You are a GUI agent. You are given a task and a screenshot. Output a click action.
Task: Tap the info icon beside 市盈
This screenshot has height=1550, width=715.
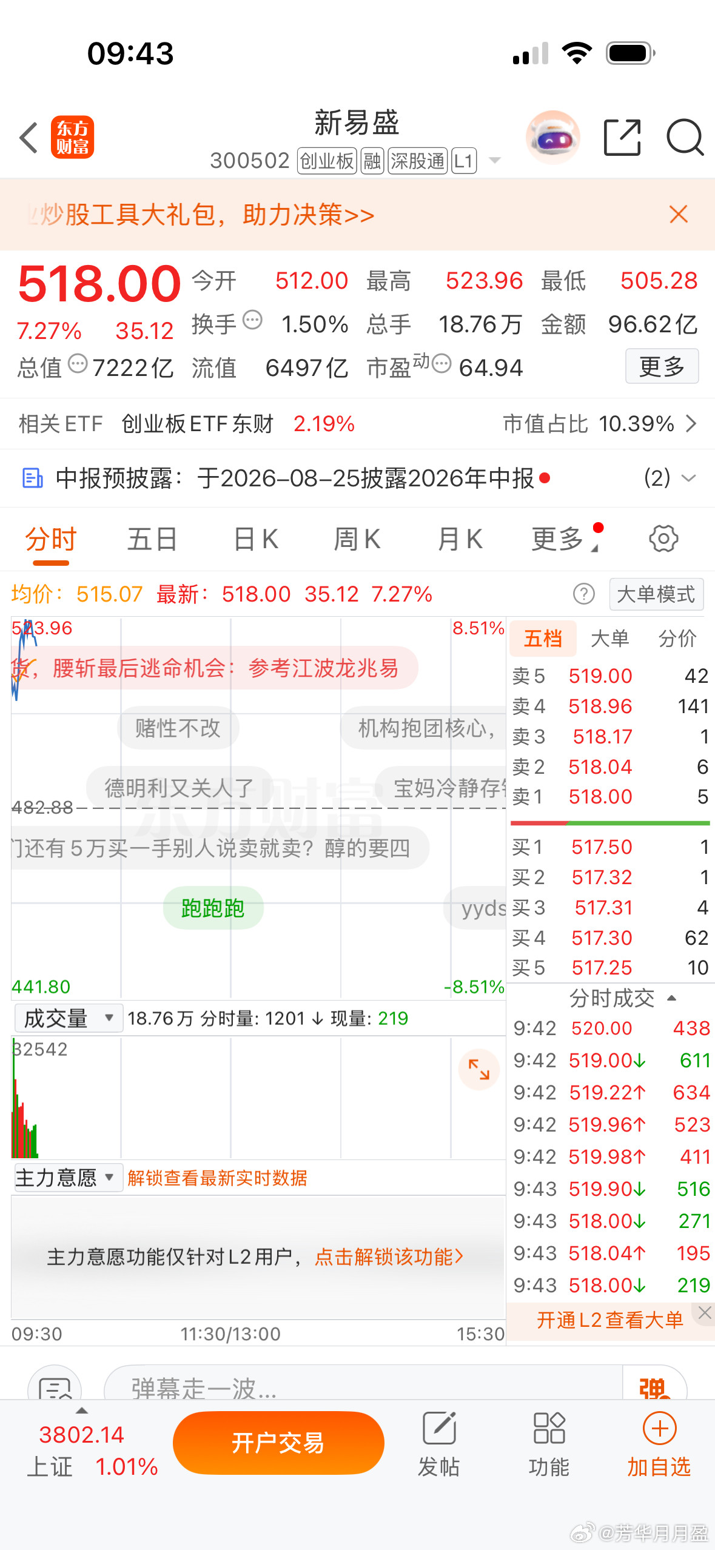(441, 363)
